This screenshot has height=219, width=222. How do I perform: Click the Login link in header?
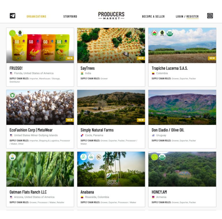[x=180, y=16]
